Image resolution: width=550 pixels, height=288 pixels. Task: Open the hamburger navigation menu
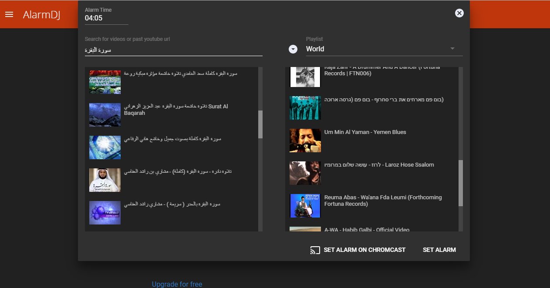(9, 14)
